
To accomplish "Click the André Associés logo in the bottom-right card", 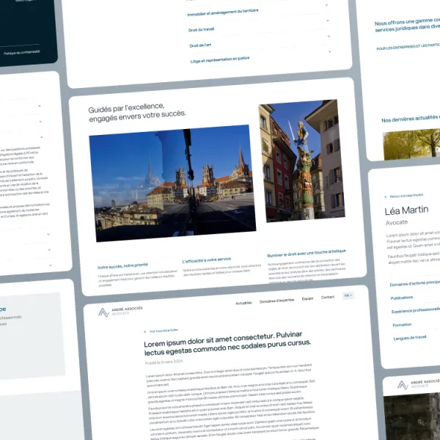I will [419, 384].
